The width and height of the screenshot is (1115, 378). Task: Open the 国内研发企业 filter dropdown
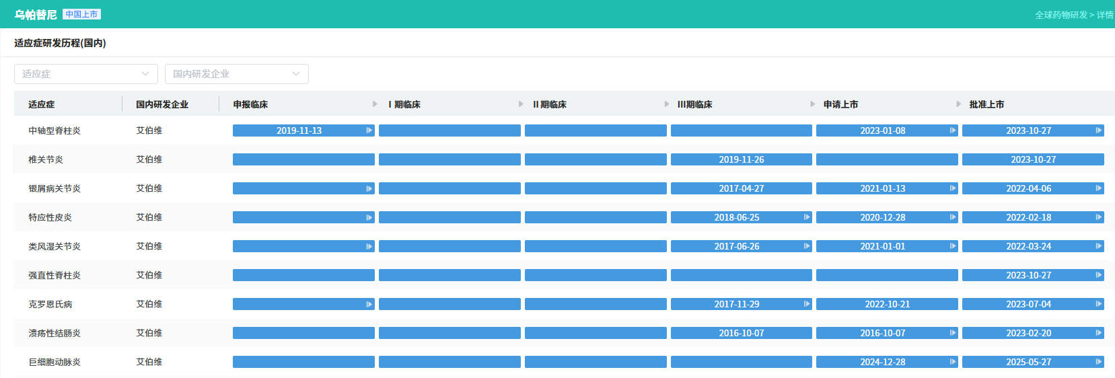pyautogui.click(x=236, y=74)
